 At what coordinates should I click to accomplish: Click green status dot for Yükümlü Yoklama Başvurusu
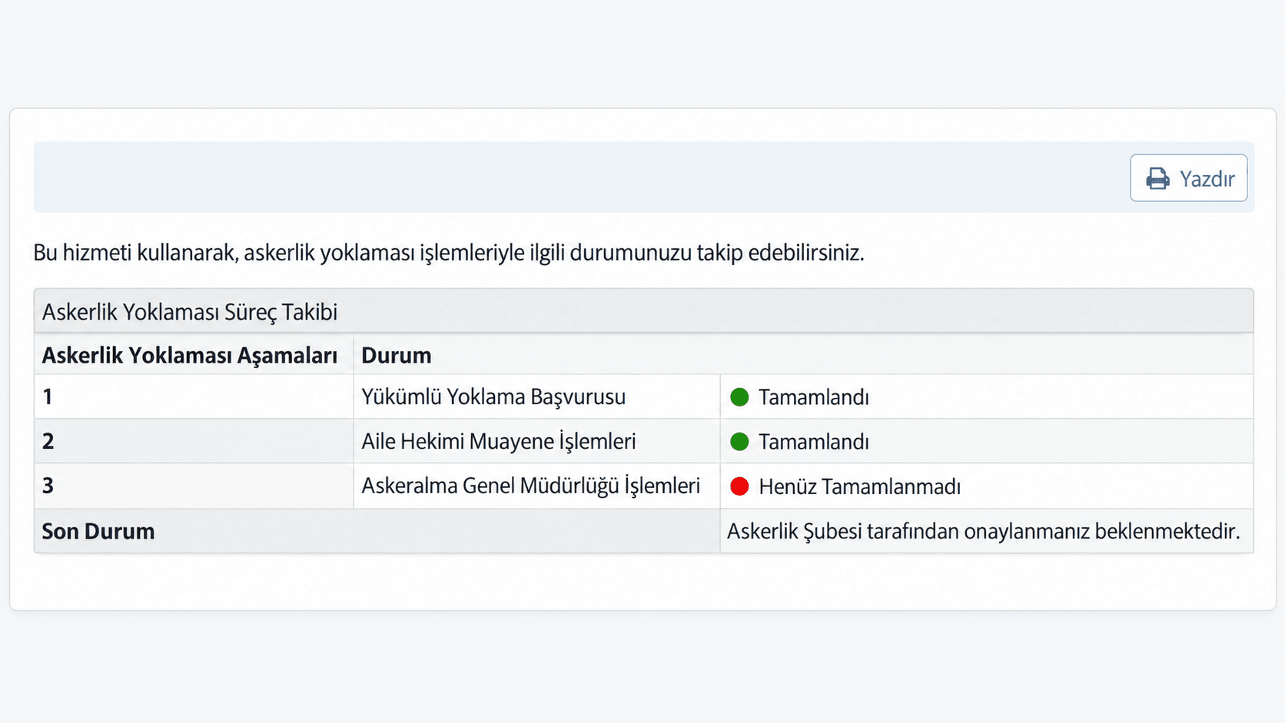[739, 397]
